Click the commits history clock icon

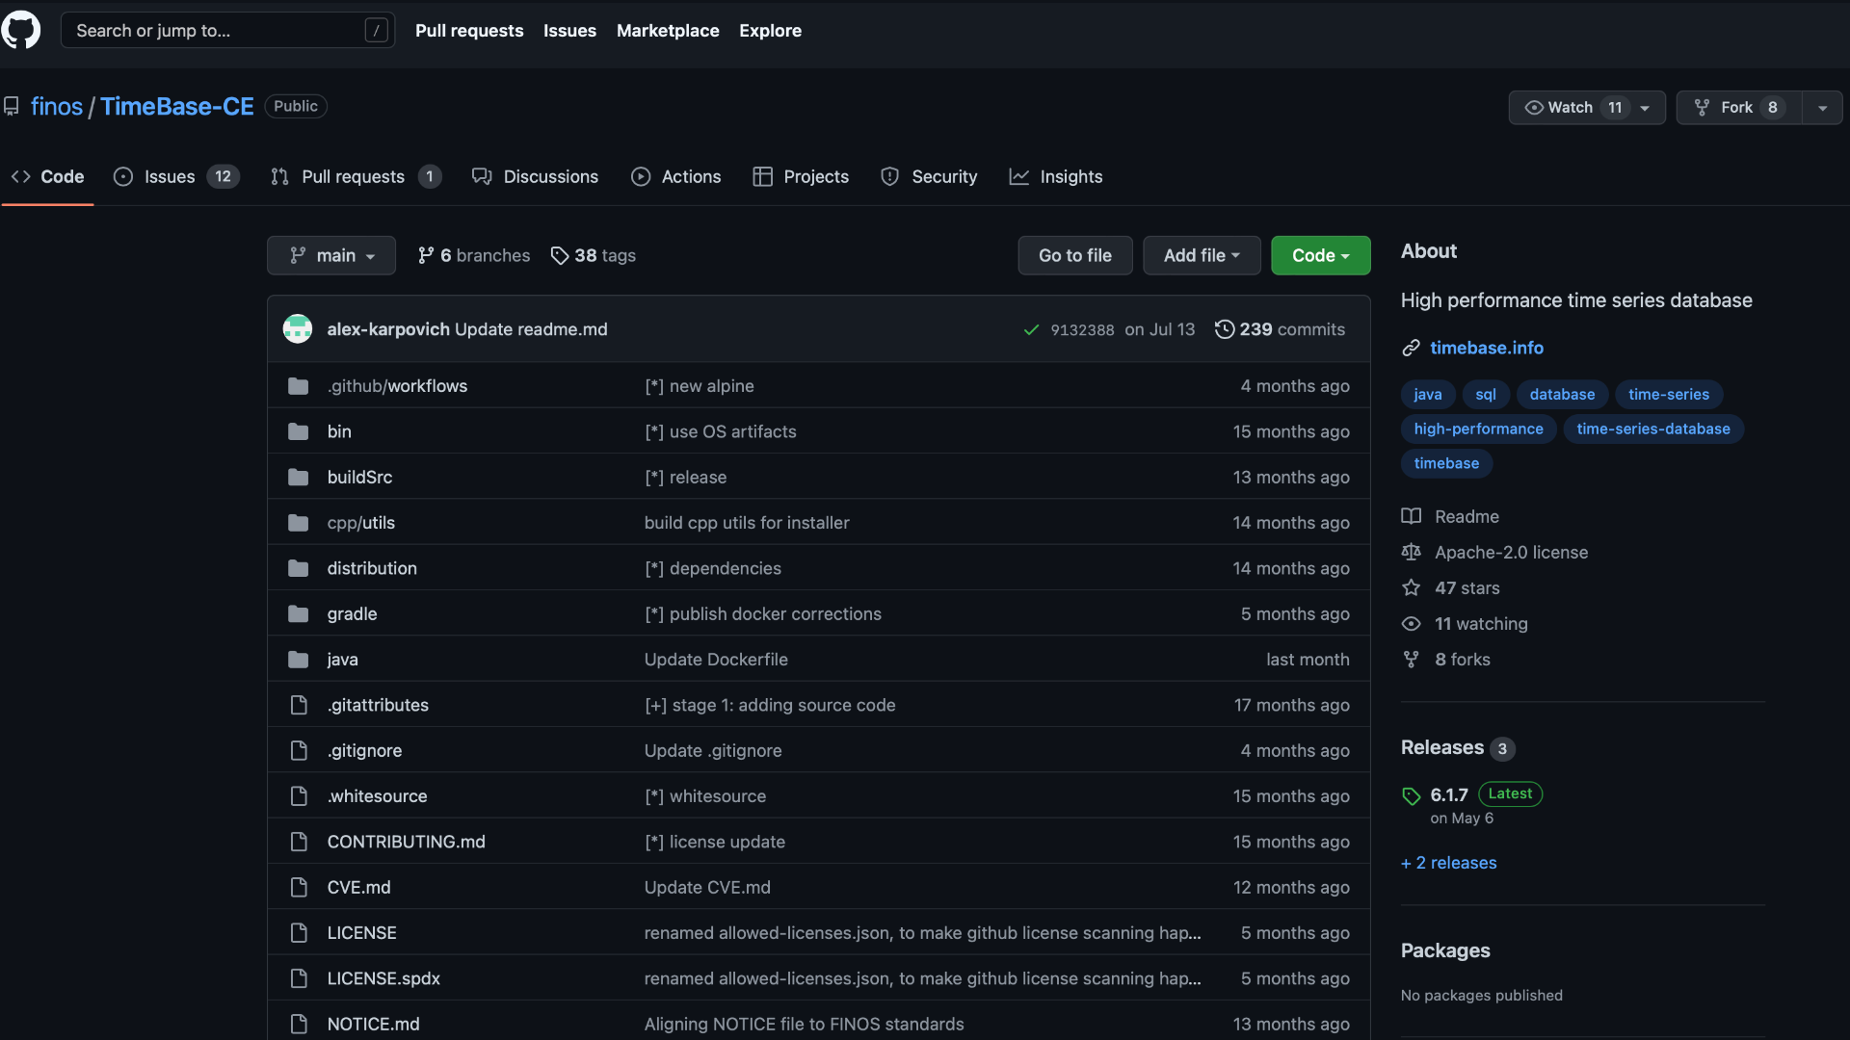(x=1225, y=329)
